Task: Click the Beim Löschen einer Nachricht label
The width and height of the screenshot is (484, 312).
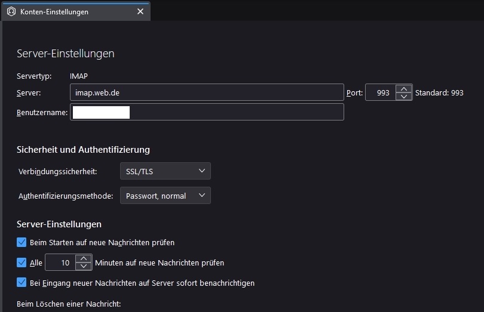Action: point(69,304)
